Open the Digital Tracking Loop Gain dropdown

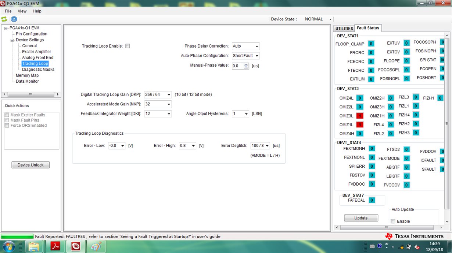[x=158, y=94]
